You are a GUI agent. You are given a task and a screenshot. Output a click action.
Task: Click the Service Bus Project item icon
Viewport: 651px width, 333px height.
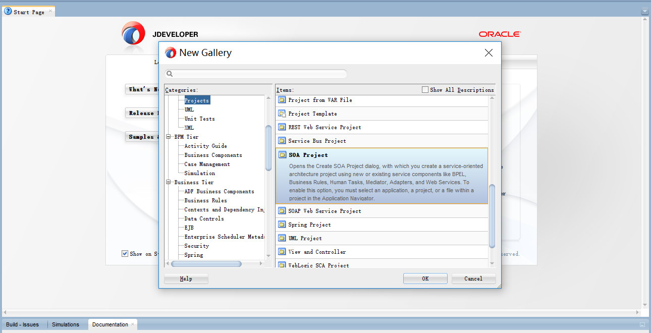(x=282, y=140)
